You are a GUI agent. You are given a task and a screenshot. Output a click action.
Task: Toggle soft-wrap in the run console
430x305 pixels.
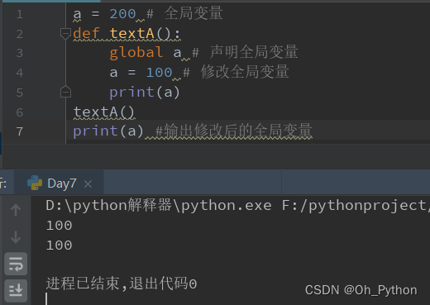click(x=16, y=264)
